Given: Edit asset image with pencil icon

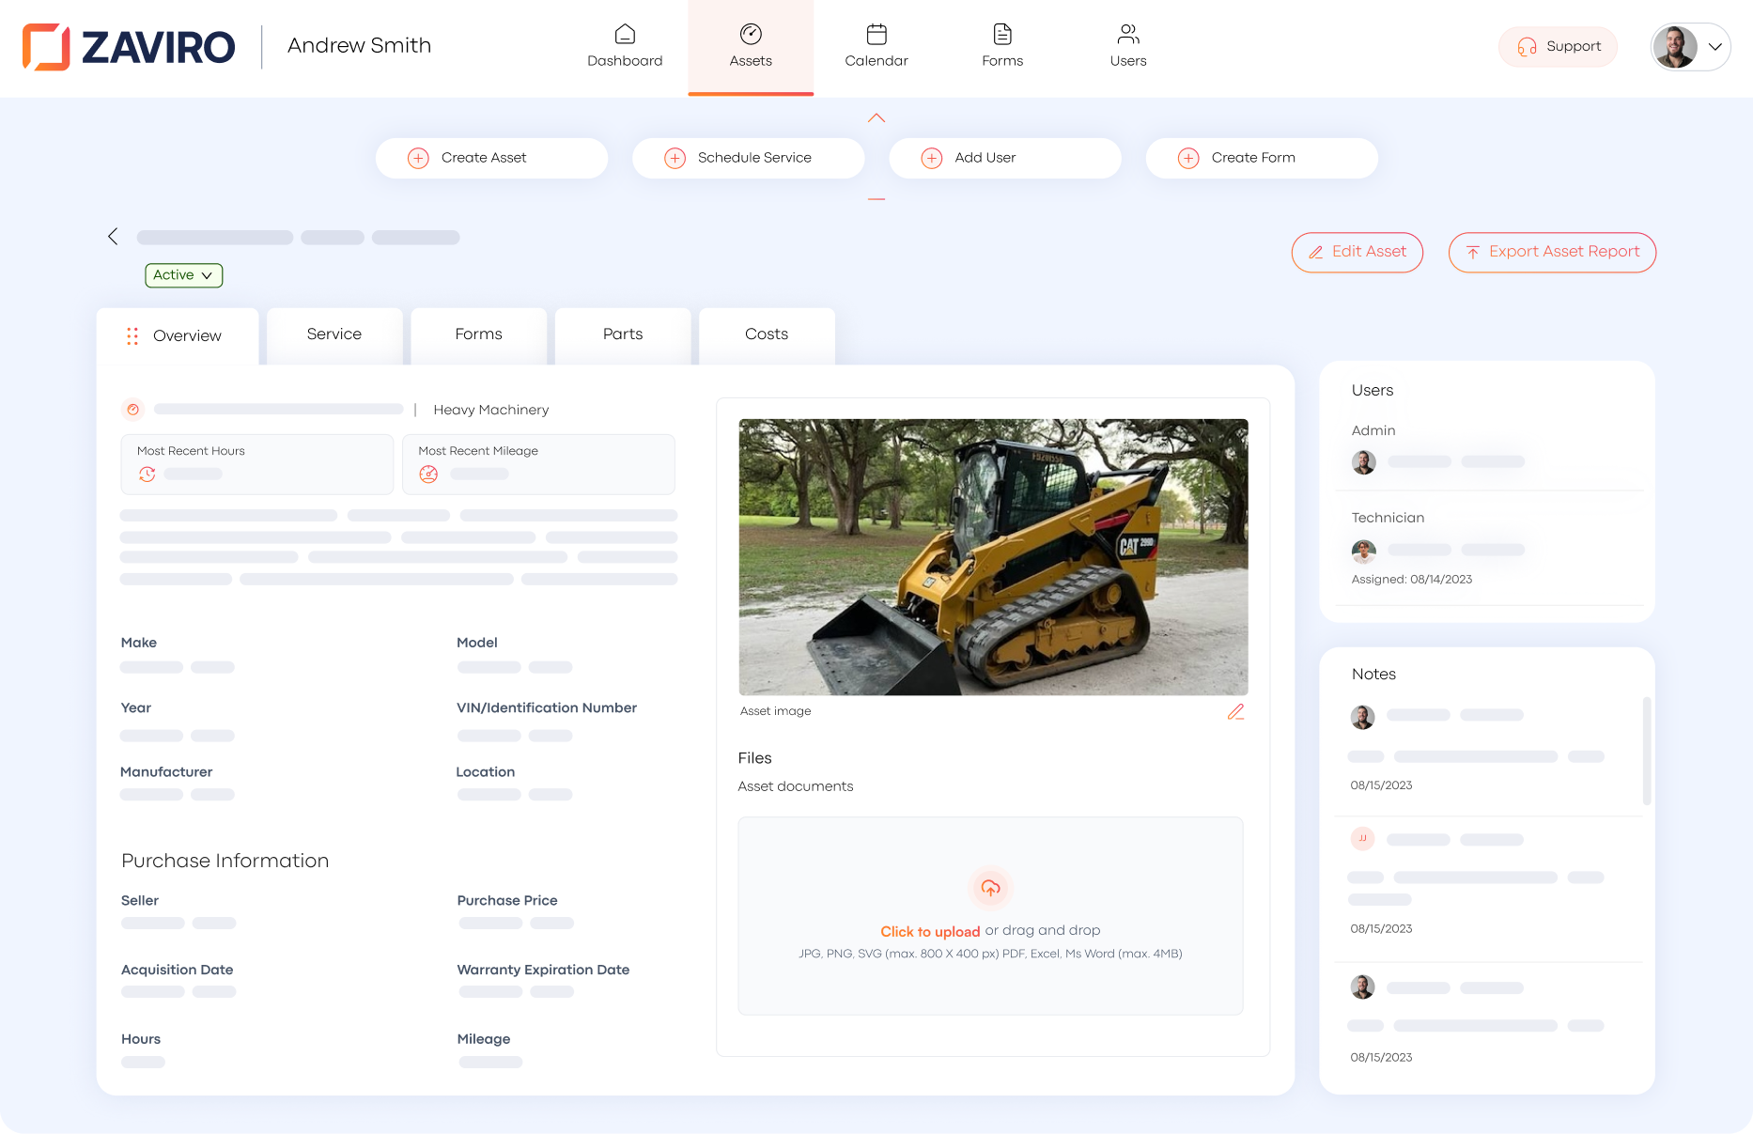Looking at the screenshot, I should click(1235, 712).
